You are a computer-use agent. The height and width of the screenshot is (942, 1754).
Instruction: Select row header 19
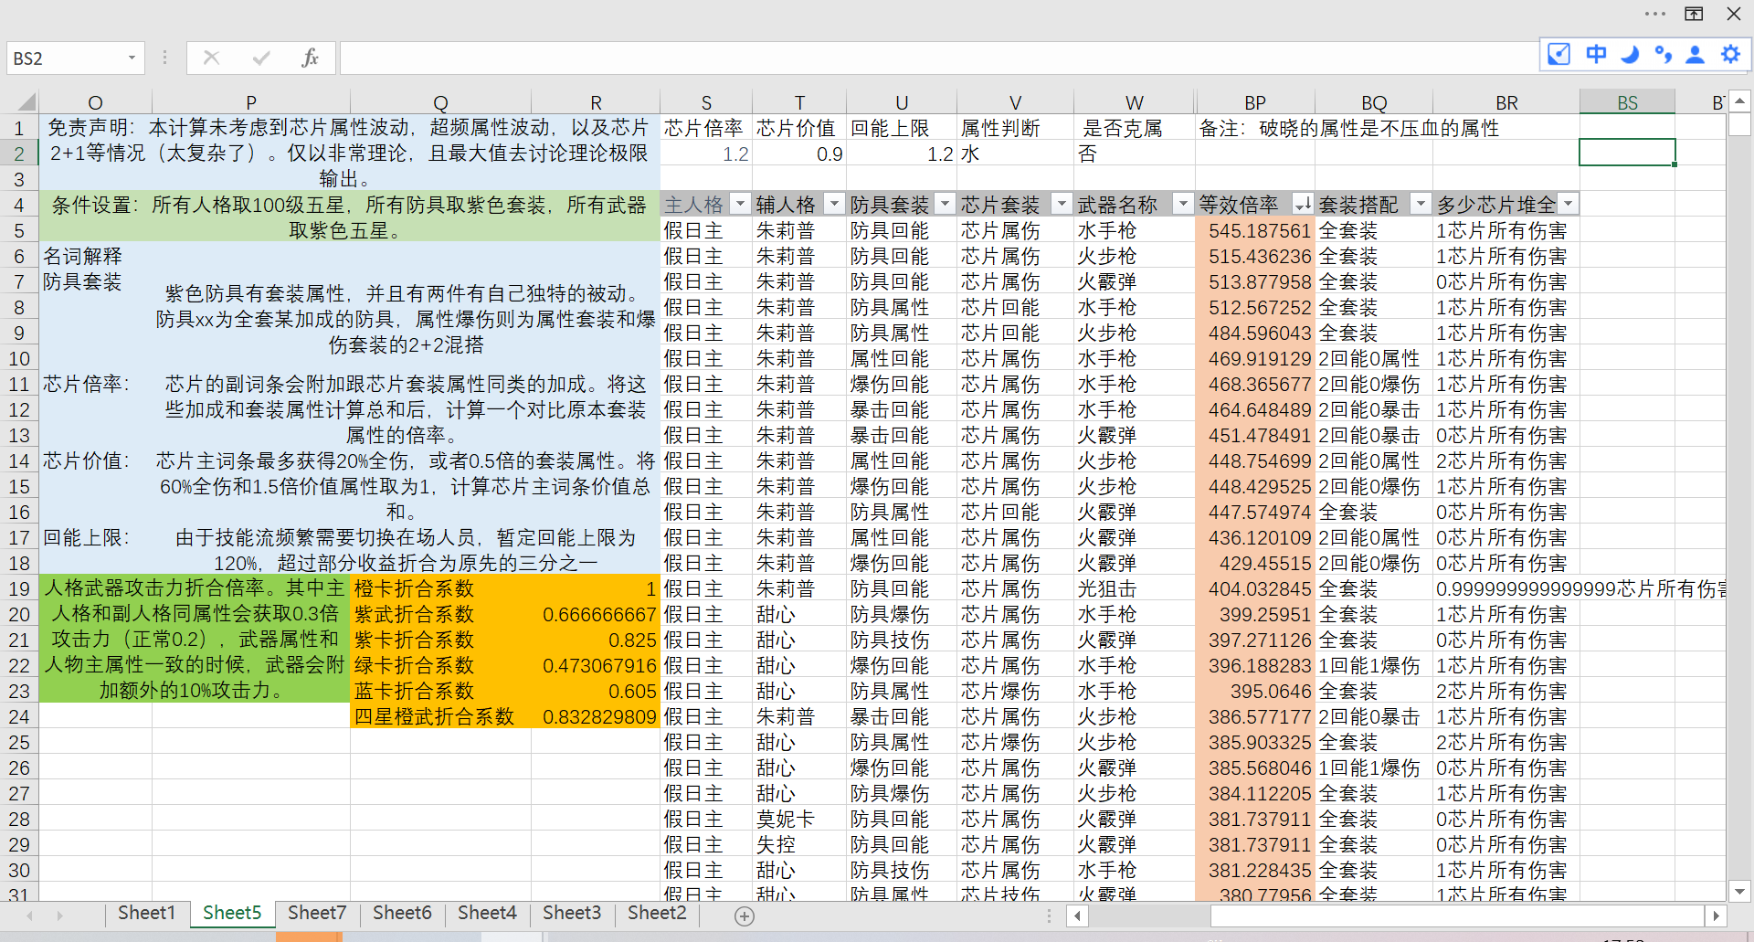tap(19, 588)
